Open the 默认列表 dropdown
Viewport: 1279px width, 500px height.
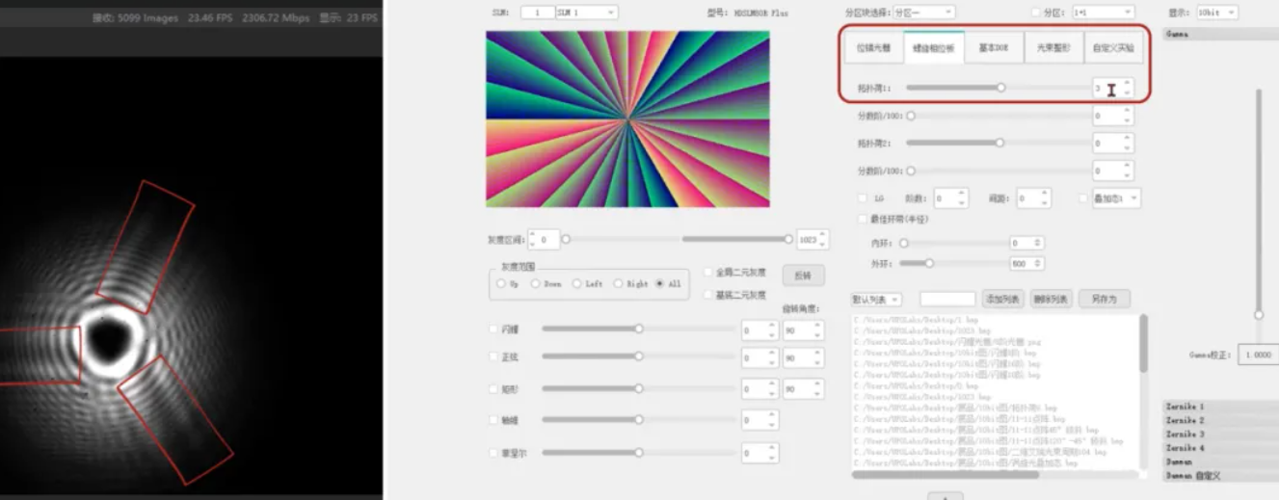point(876,300)
